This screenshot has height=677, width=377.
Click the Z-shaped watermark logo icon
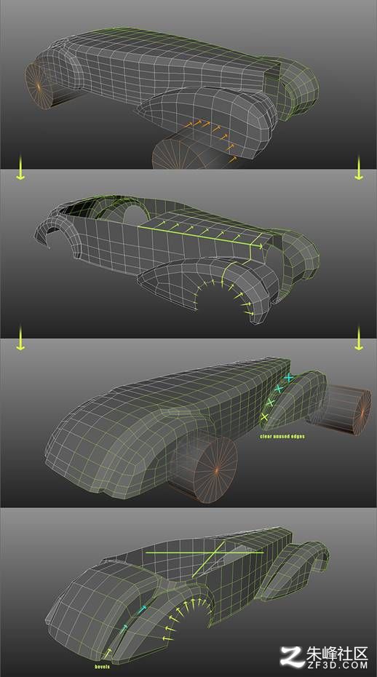[x=292, y=657]
